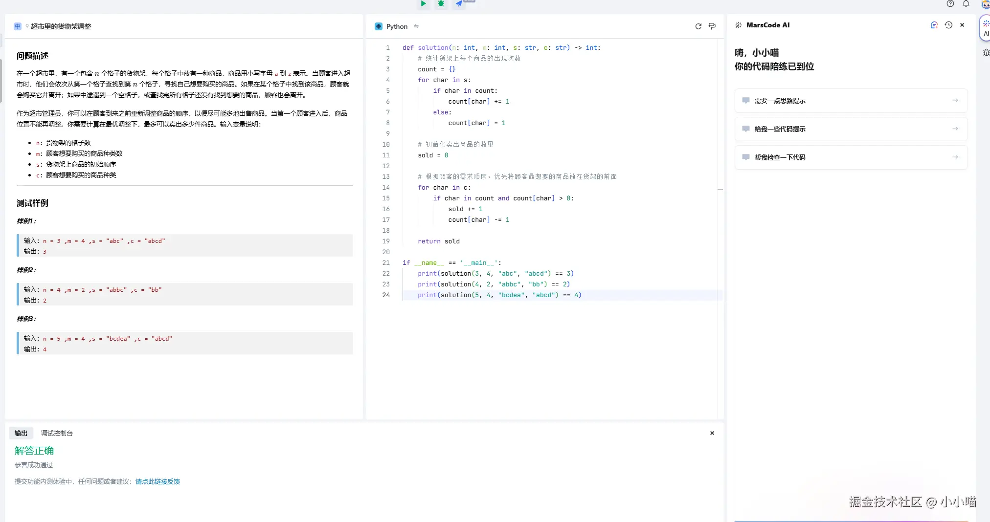
Task: Open the 请点此链接反馈 feedback link
Action: pos(157,481)
